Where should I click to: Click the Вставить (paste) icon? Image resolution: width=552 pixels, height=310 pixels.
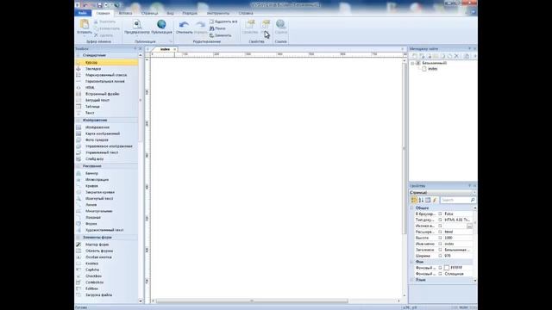coord(85,24)
